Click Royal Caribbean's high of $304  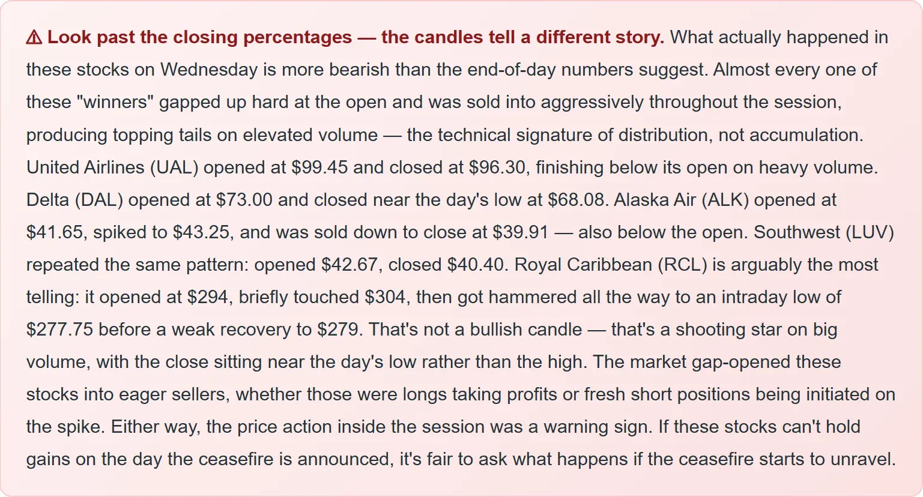point(385,297)
